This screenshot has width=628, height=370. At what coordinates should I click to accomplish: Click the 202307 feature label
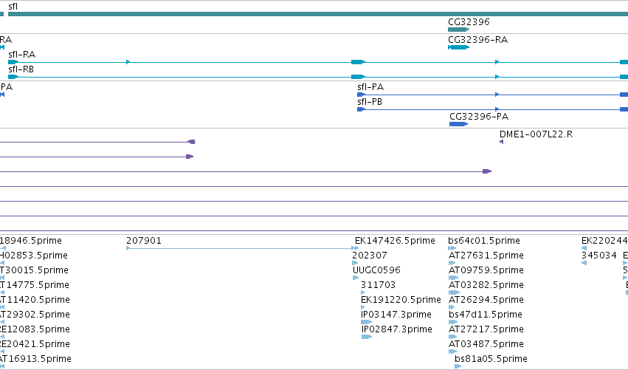369,256
